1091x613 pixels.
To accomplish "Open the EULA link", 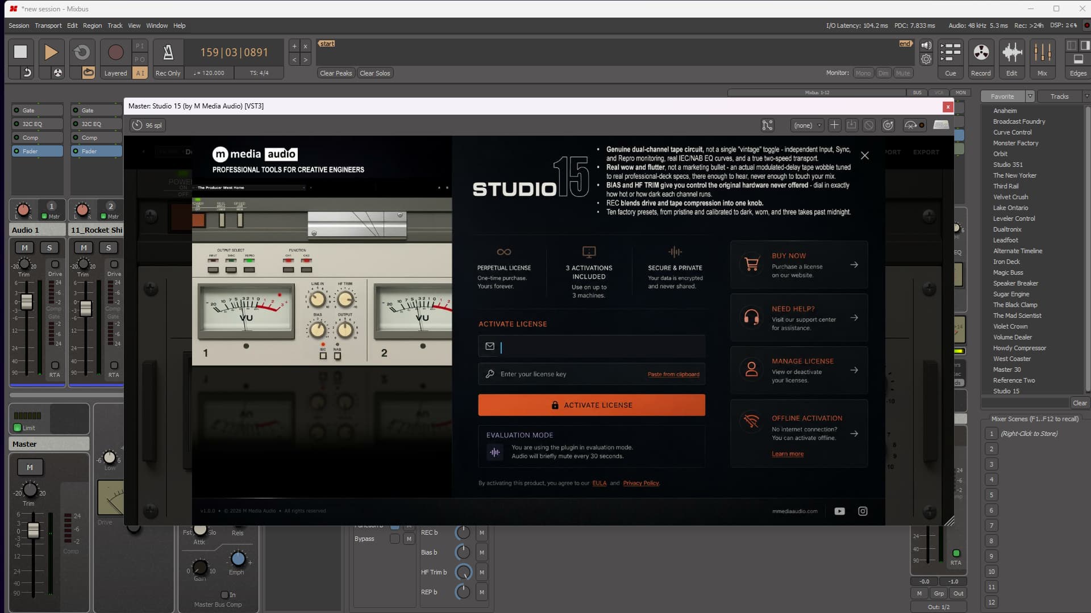I will coord(599,484).
